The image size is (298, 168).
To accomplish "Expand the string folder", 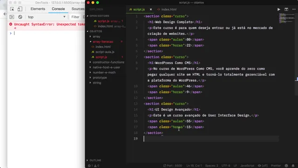I will (97, 83).
